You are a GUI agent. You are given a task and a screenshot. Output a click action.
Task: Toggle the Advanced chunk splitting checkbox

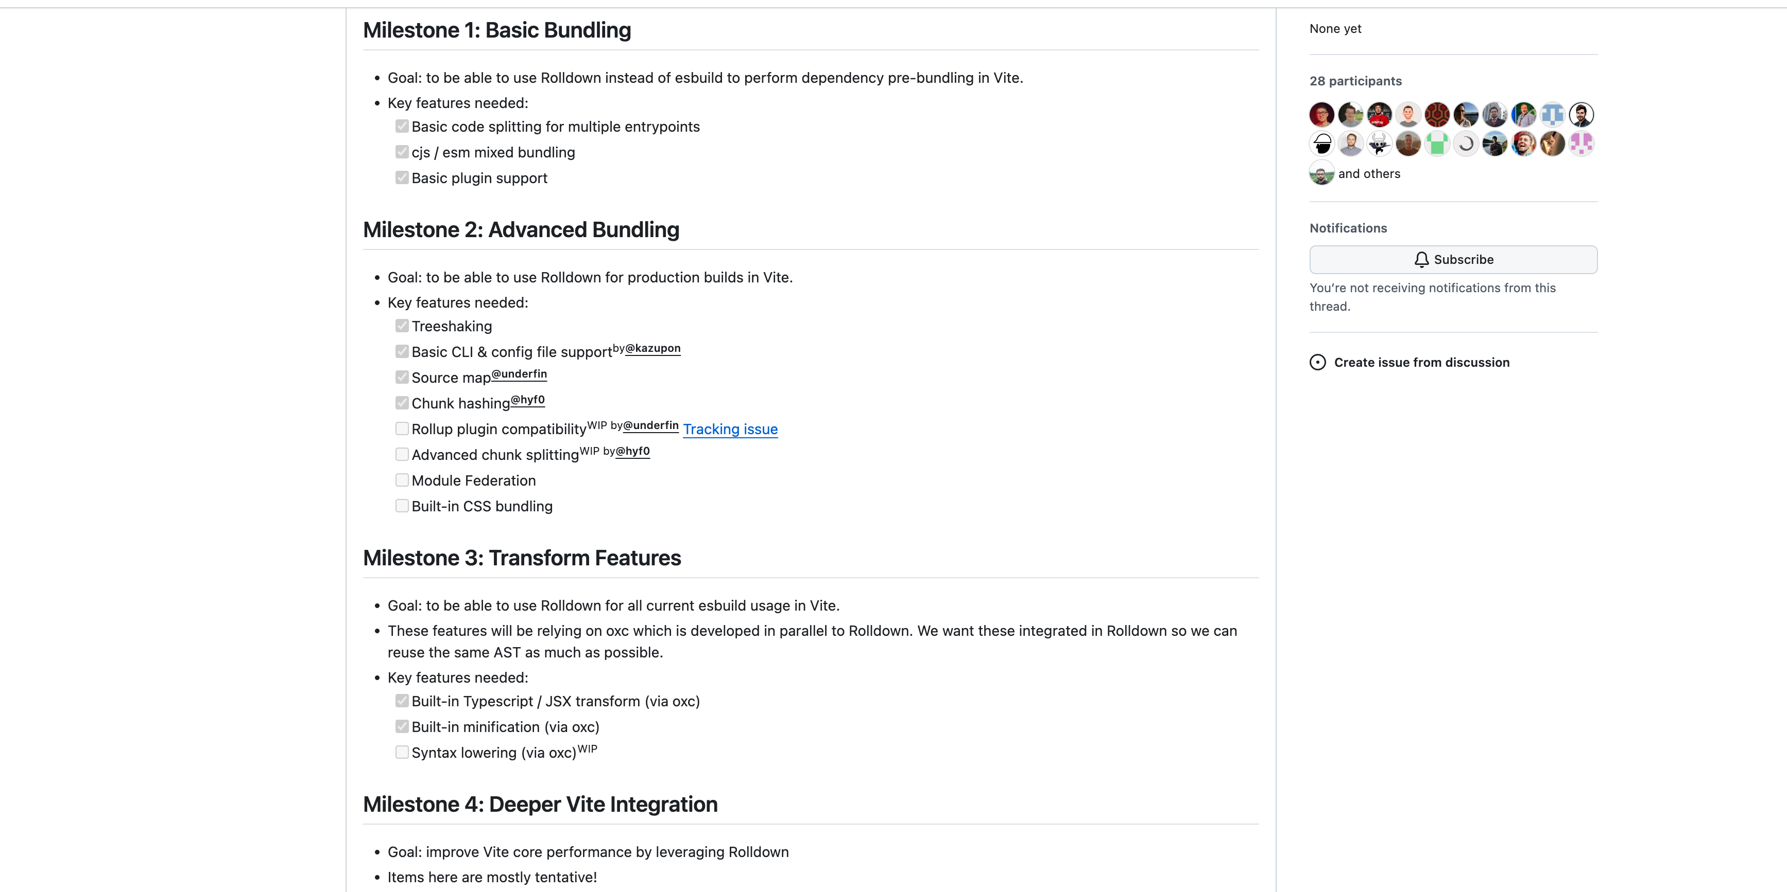402,455
